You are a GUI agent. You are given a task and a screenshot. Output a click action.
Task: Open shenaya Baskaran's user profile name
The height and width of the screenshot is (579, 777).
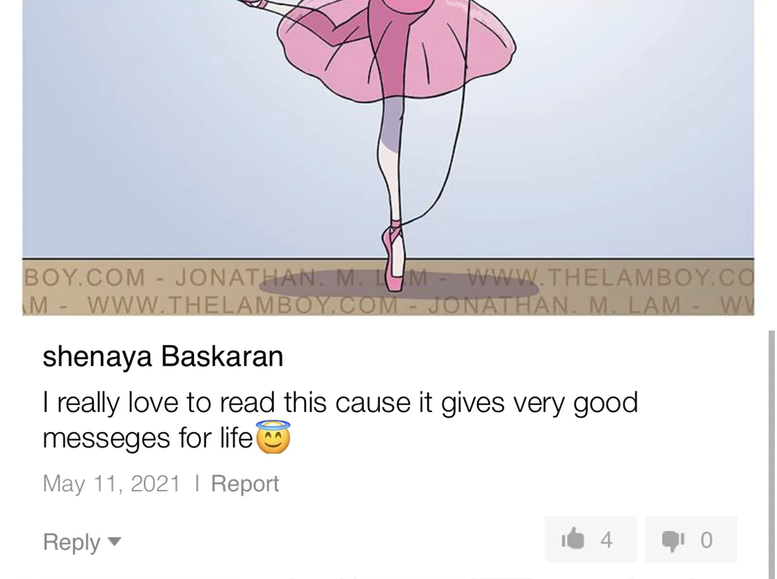[x=163, y=357]
